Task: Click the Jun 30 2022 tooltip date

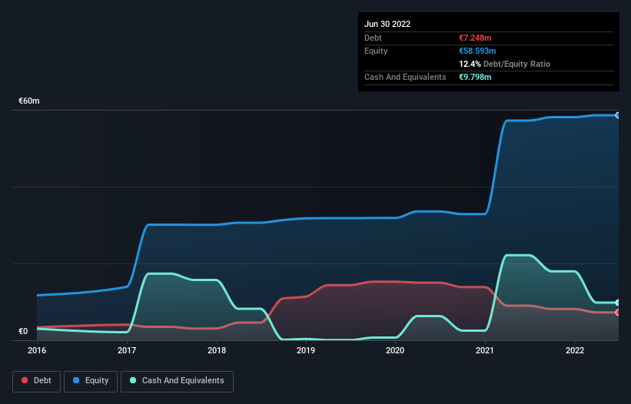Action: pyautogui.click(x=387, y=24)
